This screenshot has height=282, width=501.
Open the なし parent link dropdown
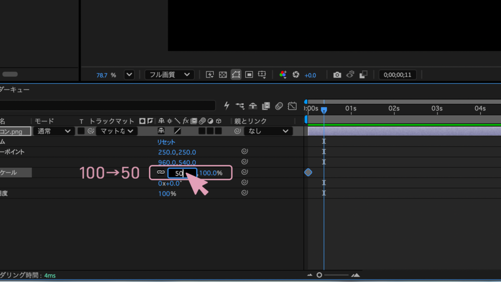tap(269, 131)
